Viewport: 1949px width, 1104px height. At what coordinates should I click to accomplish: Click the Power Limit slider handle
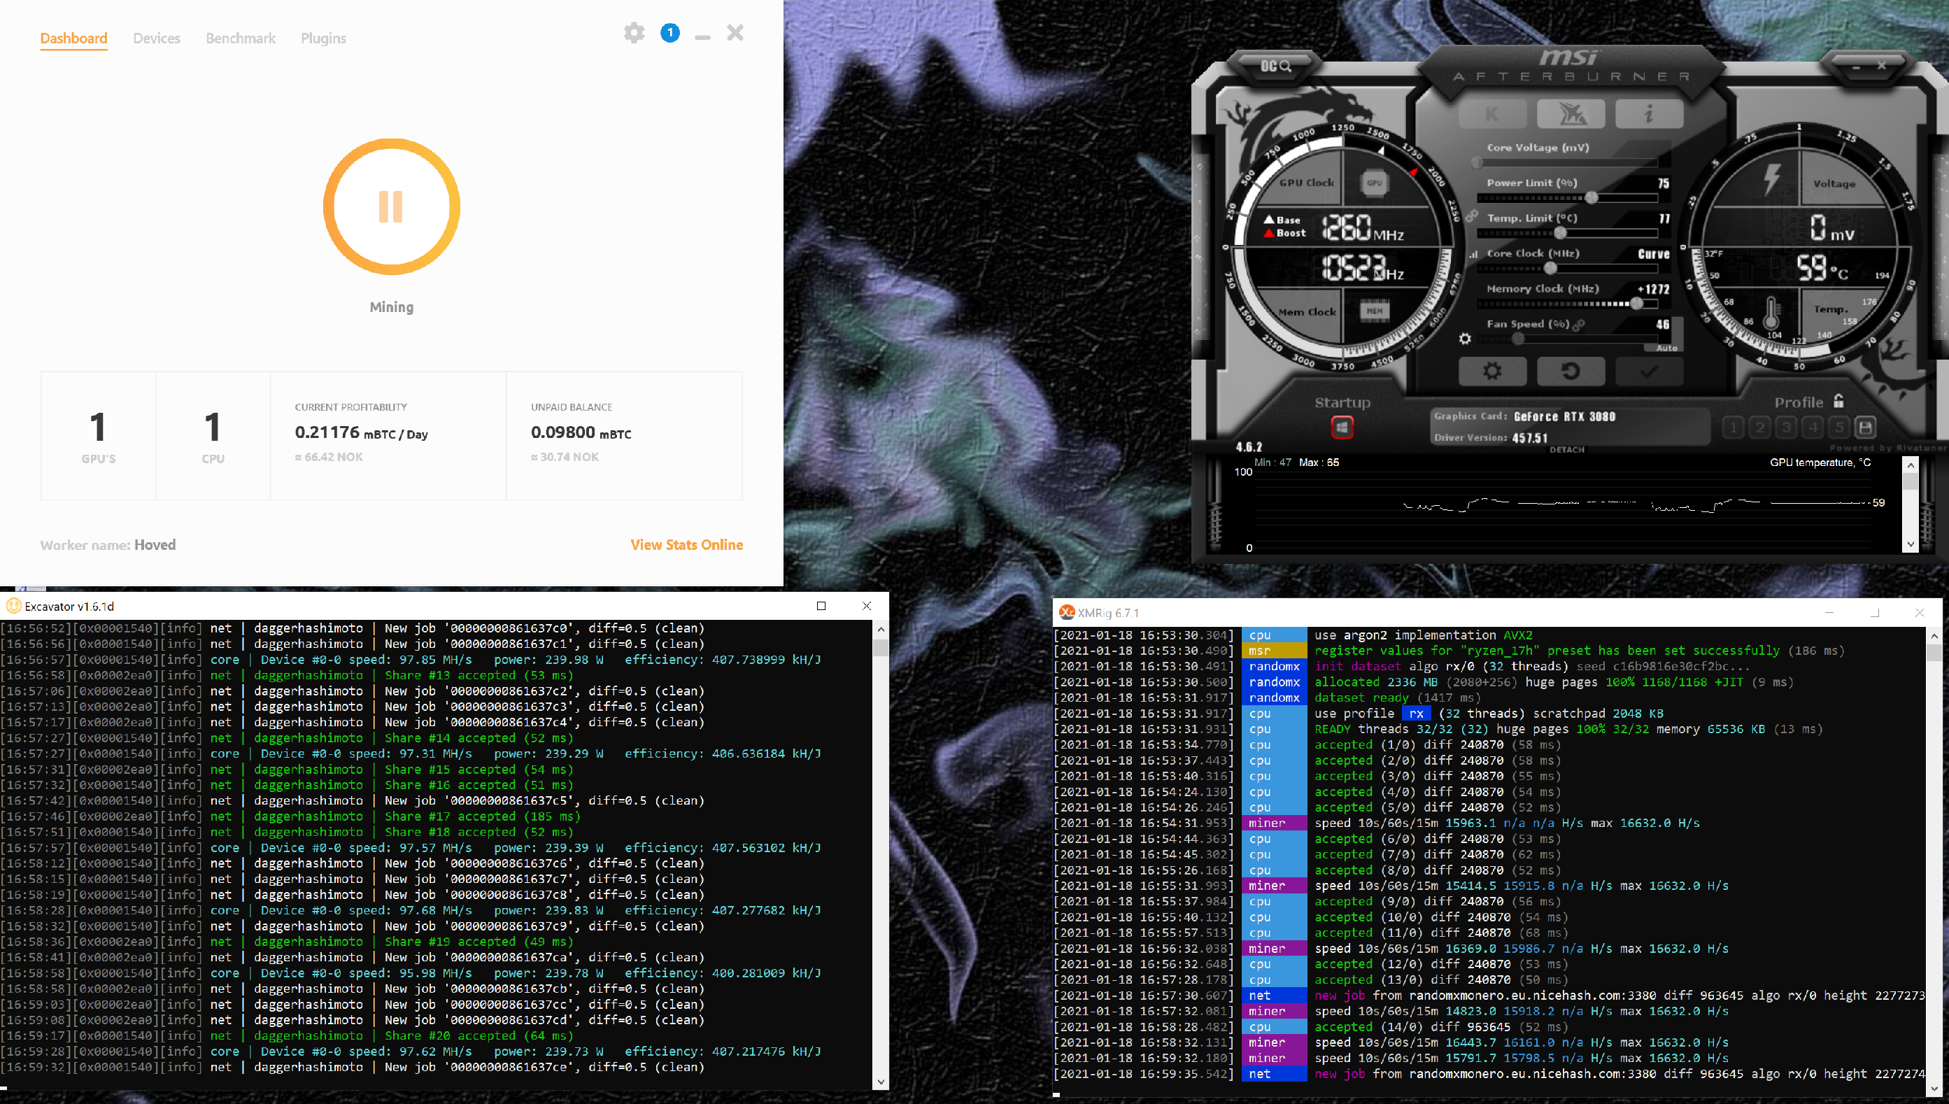pyautogui.click(x=1592, y=197)
